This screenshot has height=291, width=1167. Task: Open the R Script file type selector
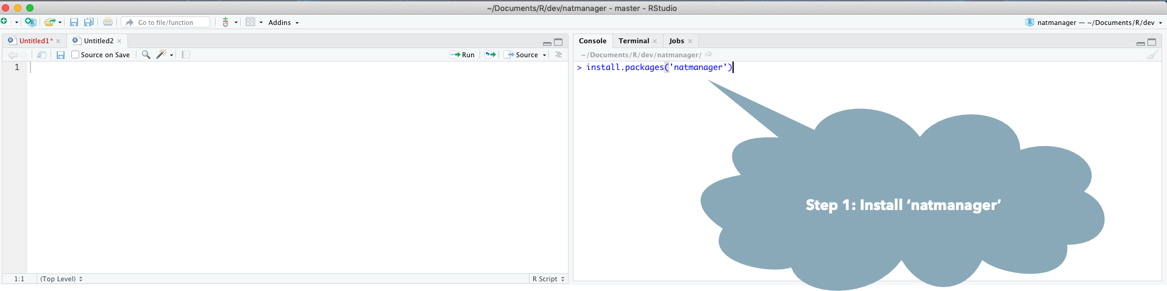coord(548,279)
